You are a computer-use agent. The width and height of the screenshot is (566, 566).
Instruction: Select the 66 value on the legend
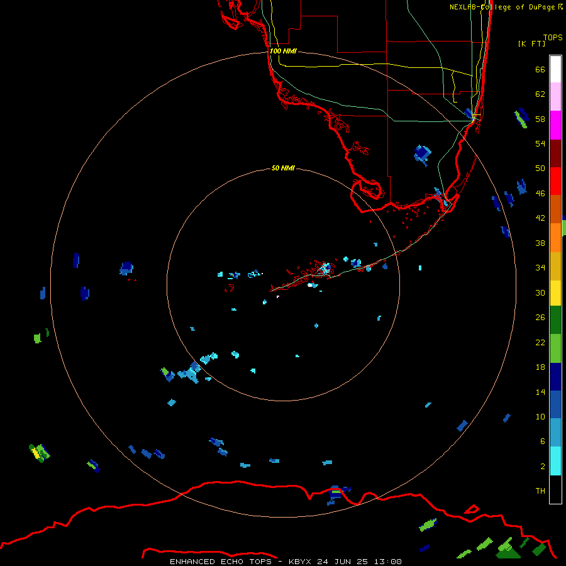point(540,69)
